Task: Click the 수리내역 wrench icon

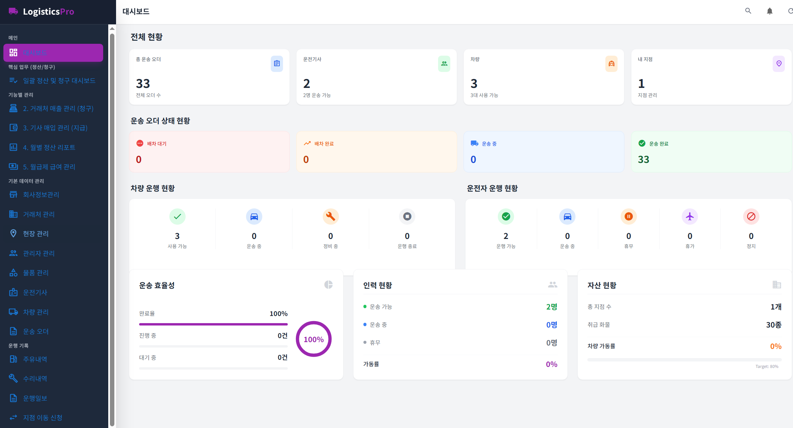Action: coord(13,378)
